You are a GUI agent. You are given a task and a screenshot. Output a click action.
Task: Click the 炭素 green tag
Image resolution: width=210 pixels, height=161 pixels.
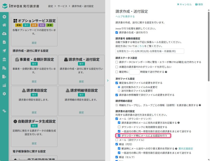pyautogui.click(x=50, y=25)
